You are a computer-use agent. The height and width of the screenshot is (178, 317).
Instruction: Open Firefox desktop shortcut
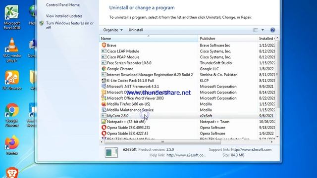12,145
